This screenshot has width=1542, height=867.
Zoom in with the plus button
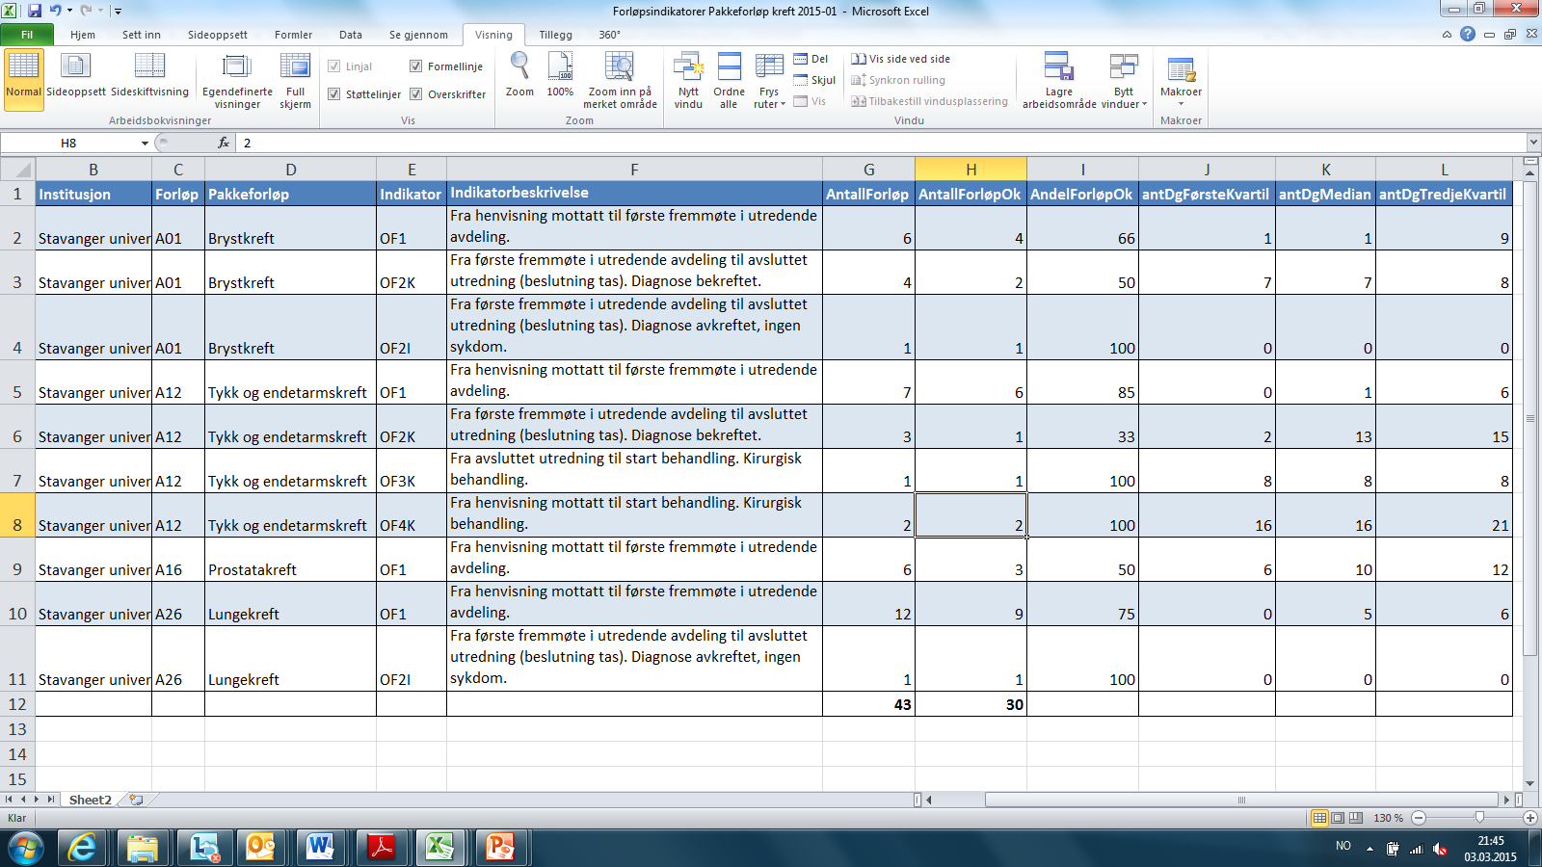pos(1529,818)
